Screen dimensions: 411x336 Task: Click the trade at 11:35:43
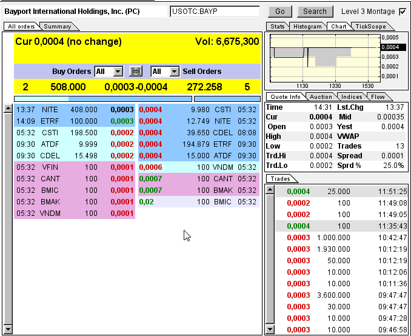(x=341, y=226)
